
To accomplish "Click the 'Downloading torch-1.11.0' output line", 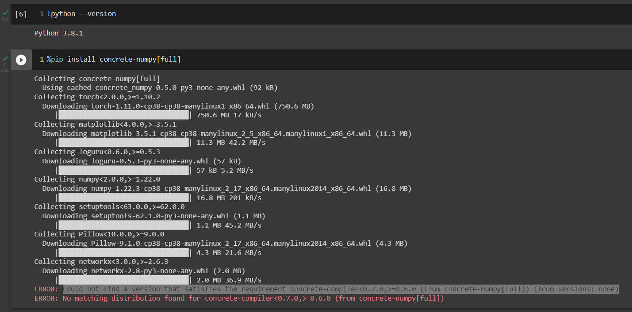I will pyautogui.click(x=178, y=106).
